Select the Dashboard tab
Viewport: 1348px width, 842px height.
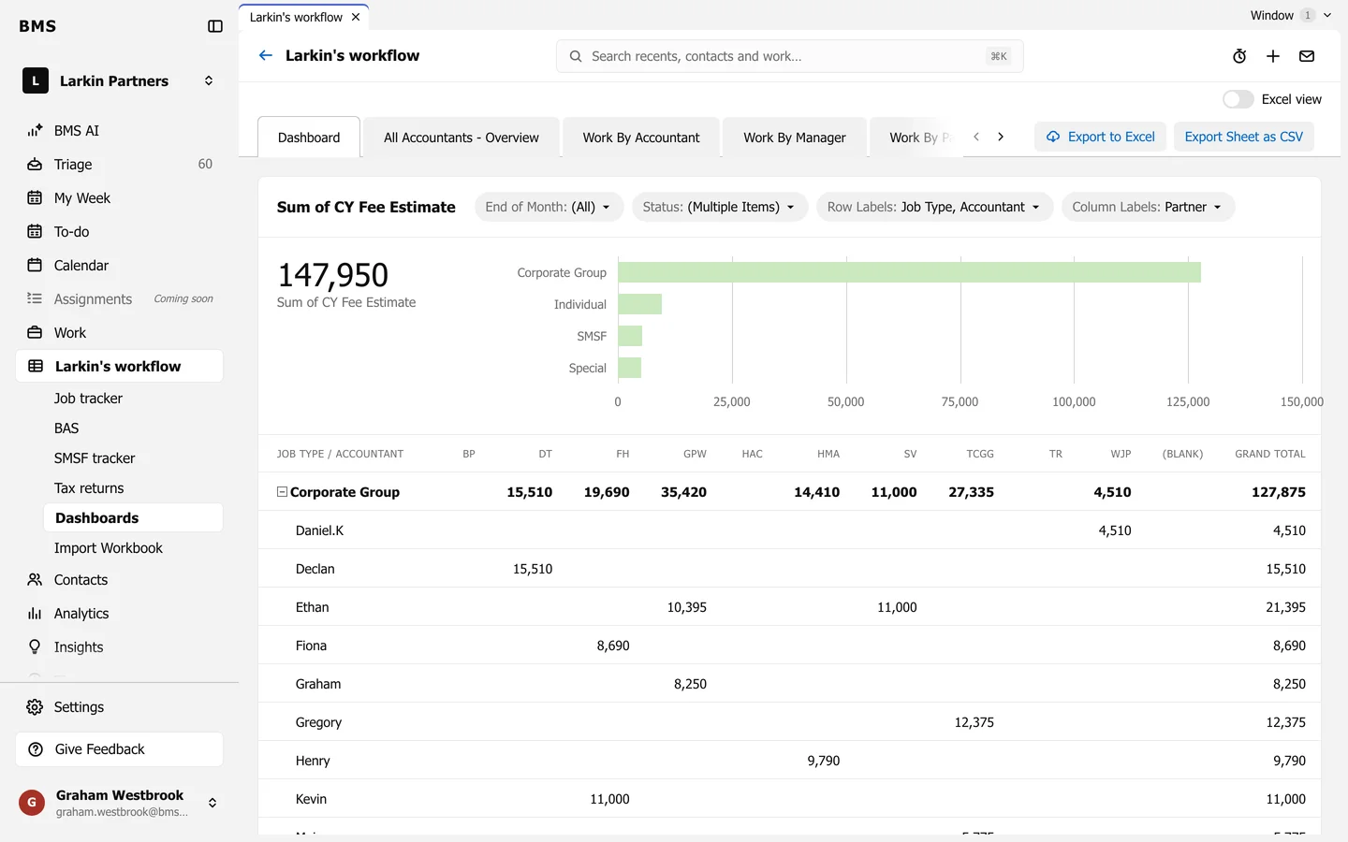[309, 138]
